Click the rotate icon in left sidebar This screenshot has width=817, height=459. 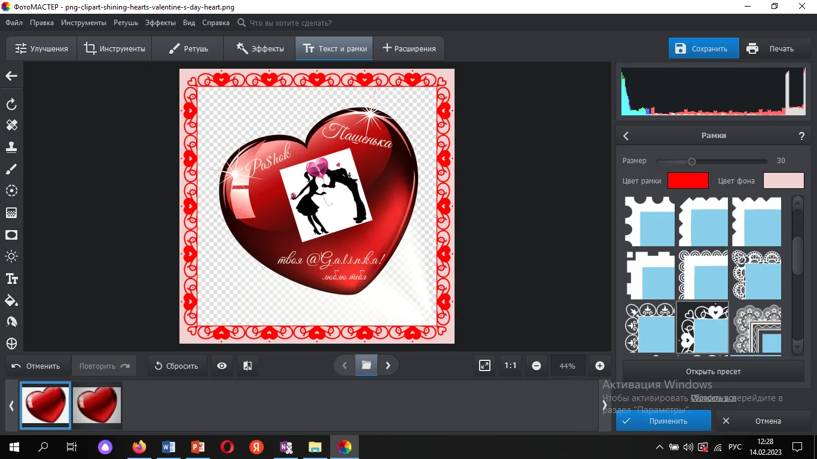11,105
